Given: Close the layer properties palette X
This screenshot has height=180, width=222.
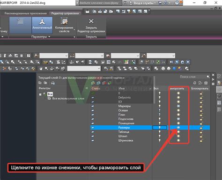Looking at the screenshot, I should coord(213,75).
